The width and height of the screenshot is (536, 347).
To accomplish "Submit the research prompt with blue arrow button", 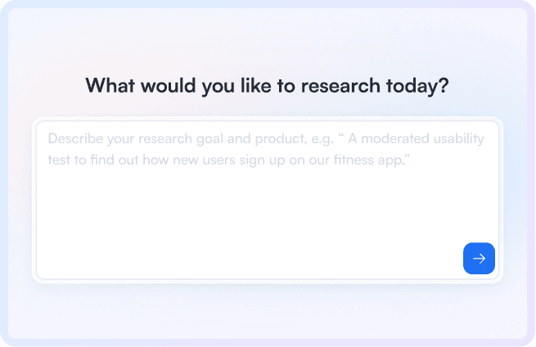I will [479, 259].
